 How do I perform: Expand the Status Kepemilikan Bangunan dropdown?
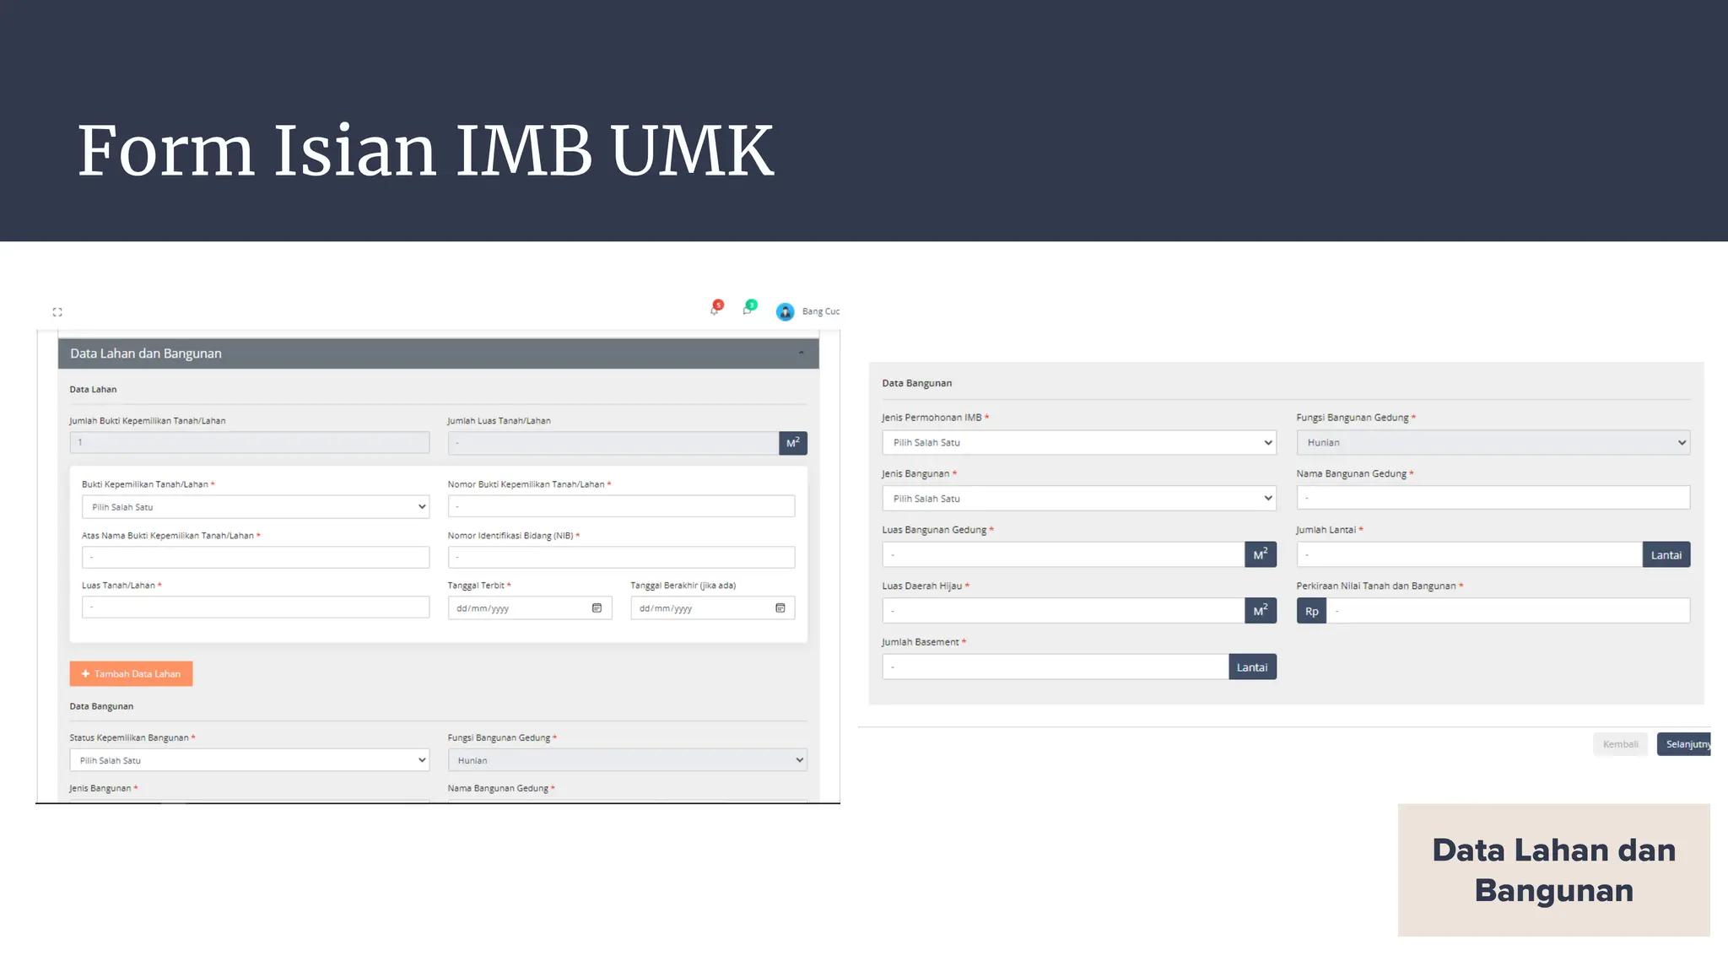click(249, 760)
